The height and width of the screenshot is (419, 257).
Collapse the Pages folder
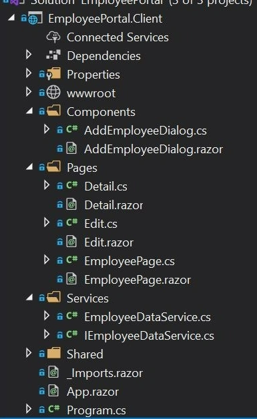tap(29, 167)
